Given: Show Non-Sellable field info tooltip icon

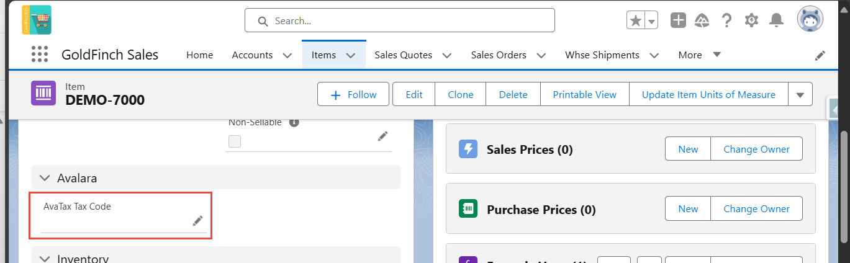Looking at the screenshot, I should click(x=294, y=122).
